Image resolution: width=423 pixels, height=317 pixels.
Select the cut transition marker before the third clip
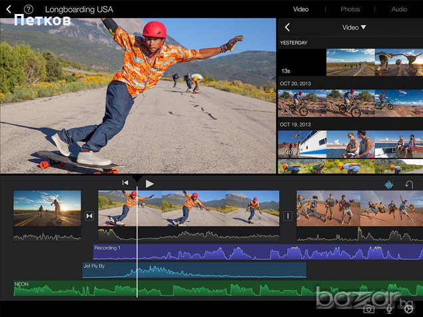(x=288, y=216)
